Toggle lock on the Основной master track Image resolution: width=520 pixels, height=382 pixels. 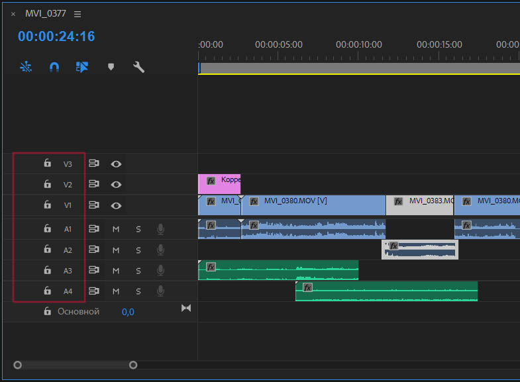coord(48,311)
